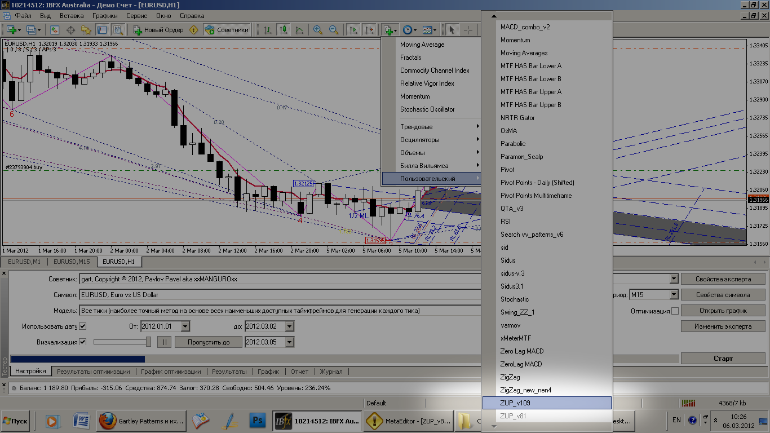770x433 pixels.
Task: Toggle the 'Использовать дату' checkbox
Action: pos(83,326)
